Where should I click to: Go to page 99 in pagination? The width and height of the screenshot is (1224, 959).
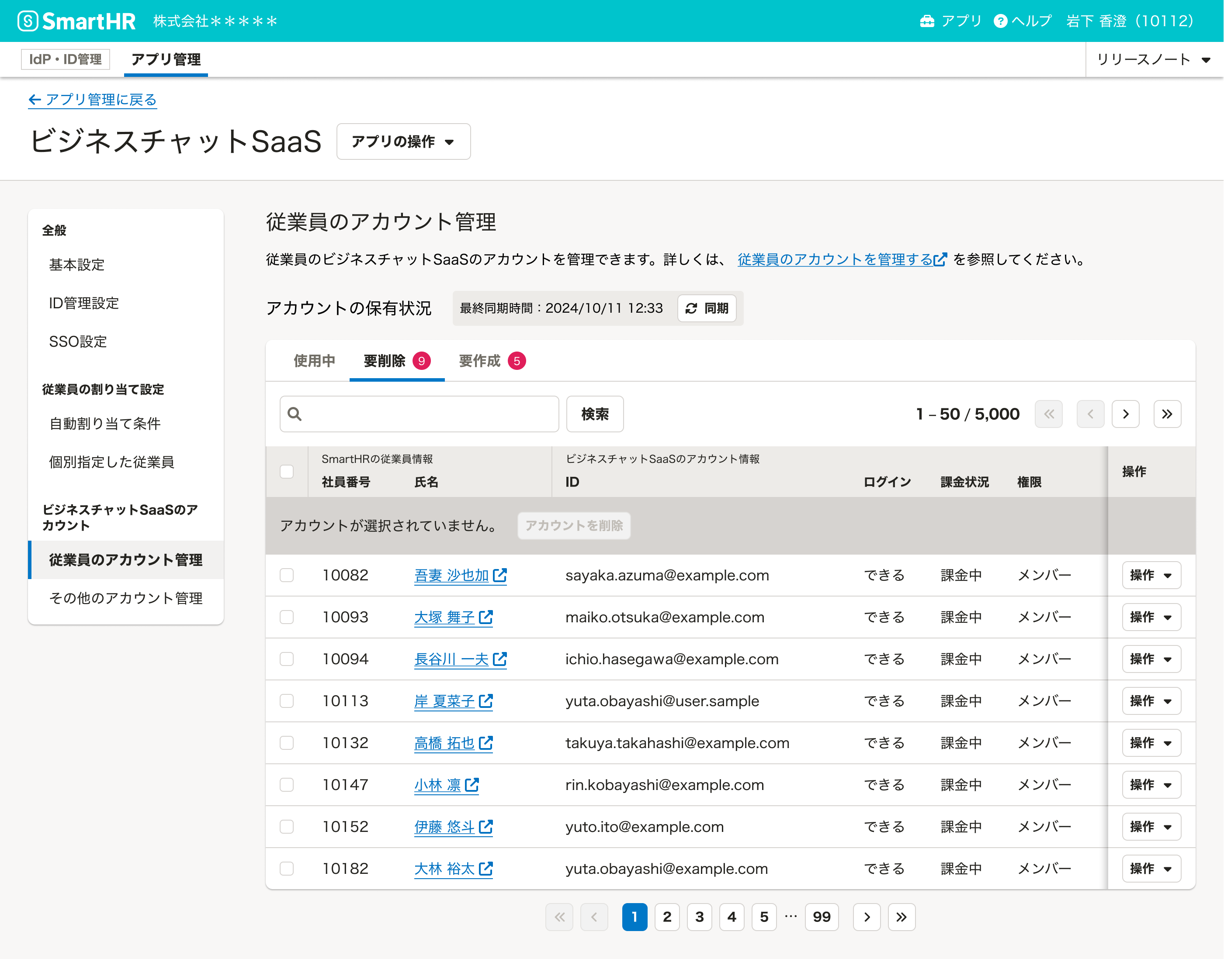822,917
